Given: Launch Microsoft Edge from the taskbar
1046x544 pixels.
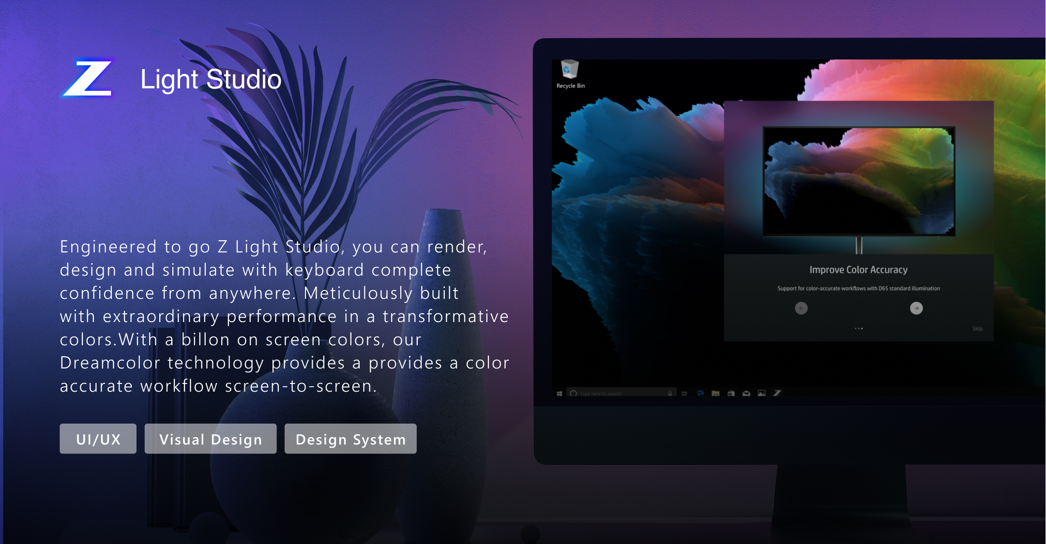Looking at the screenshot, I should 700,393.
